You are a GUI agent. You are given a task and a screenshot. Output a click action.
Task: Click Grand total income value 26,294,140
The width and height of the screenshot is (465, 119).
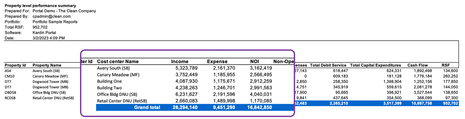(185, 107)
